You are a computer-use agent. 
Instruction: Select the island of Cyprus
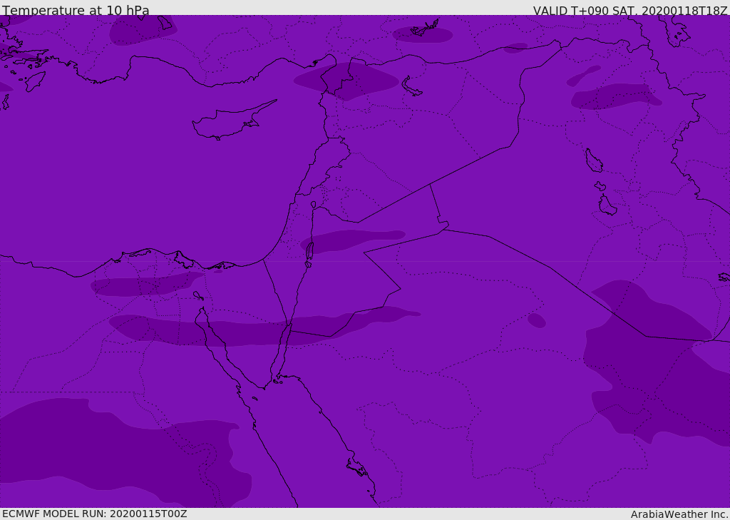click(228, 123)
